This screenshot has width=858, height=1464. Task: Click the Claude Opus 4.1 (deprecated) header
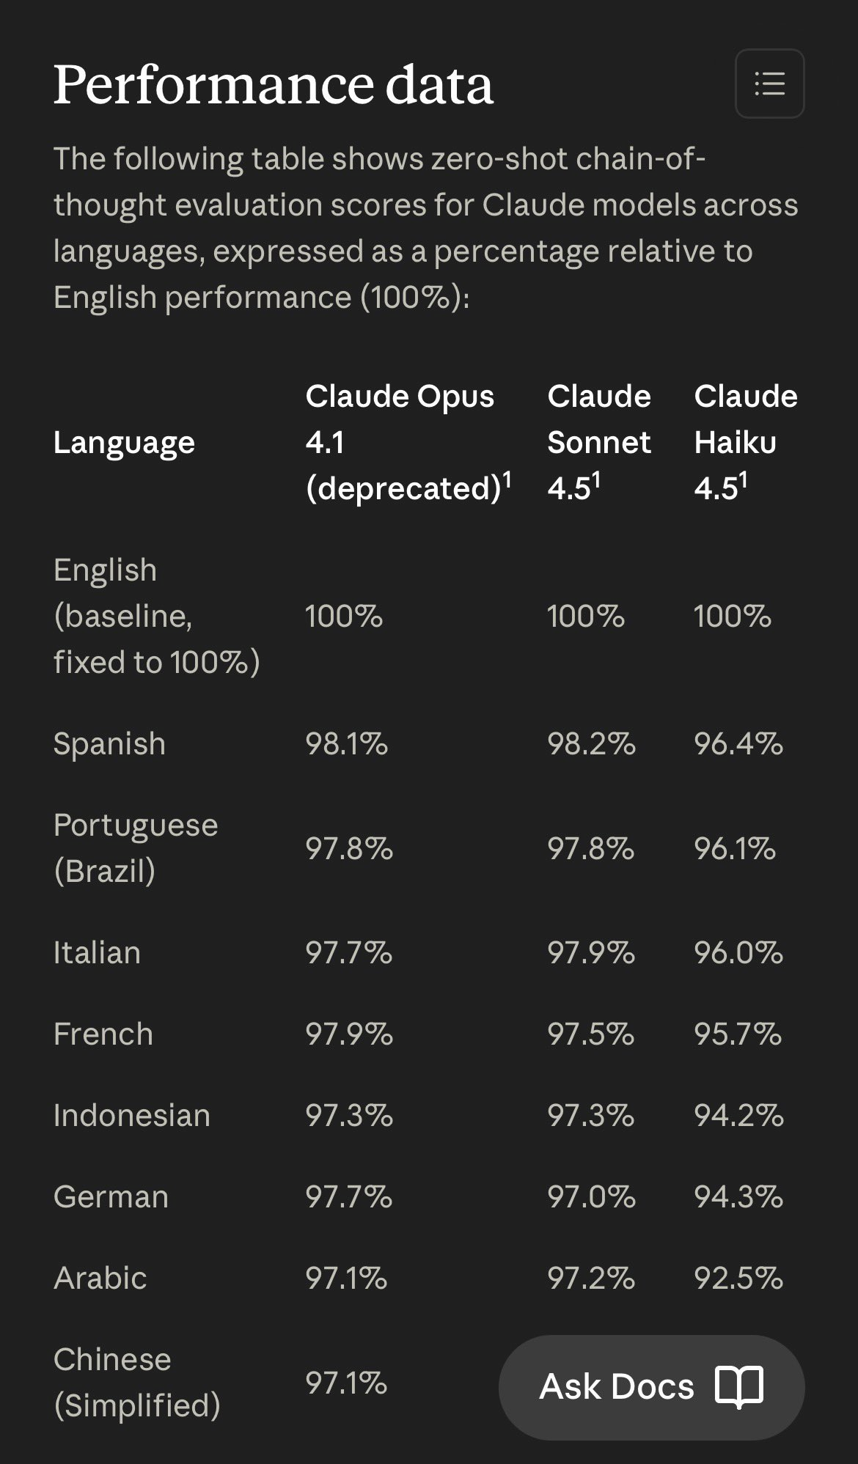408,442
